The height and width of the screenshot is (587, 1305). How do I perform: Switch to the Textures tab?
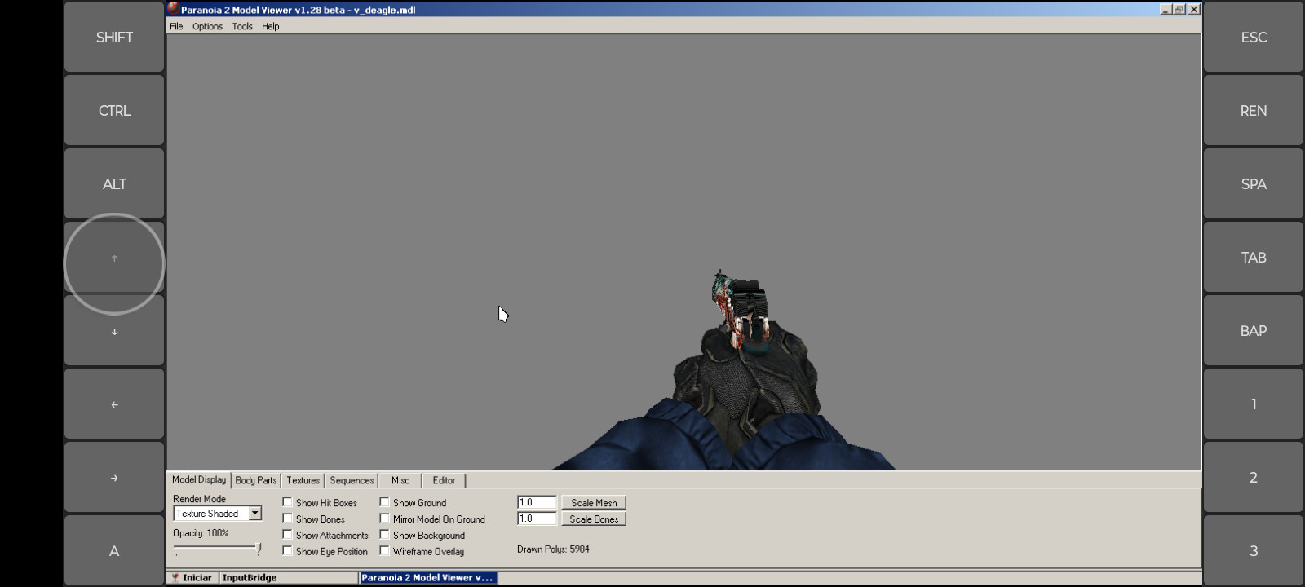point(303,481)
